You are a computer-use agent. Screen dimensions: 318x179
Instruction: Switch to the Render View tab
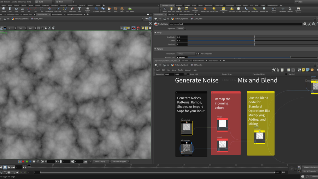coord(27,15)
